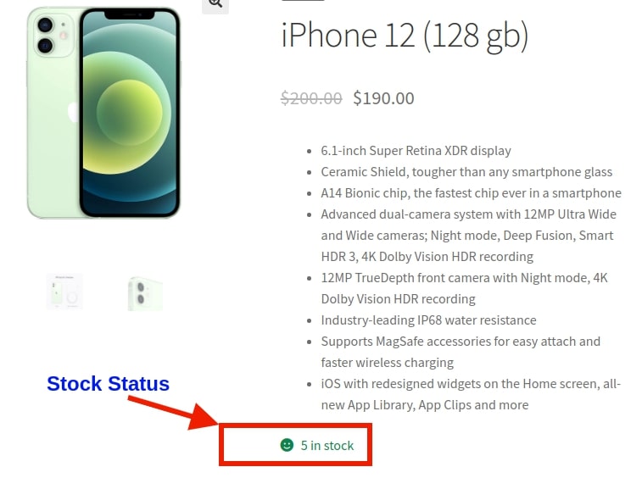Click the iPhone 12 (128 gb) title
The height and width of the screenshot is (478, 642).
(x=405, y=36)
